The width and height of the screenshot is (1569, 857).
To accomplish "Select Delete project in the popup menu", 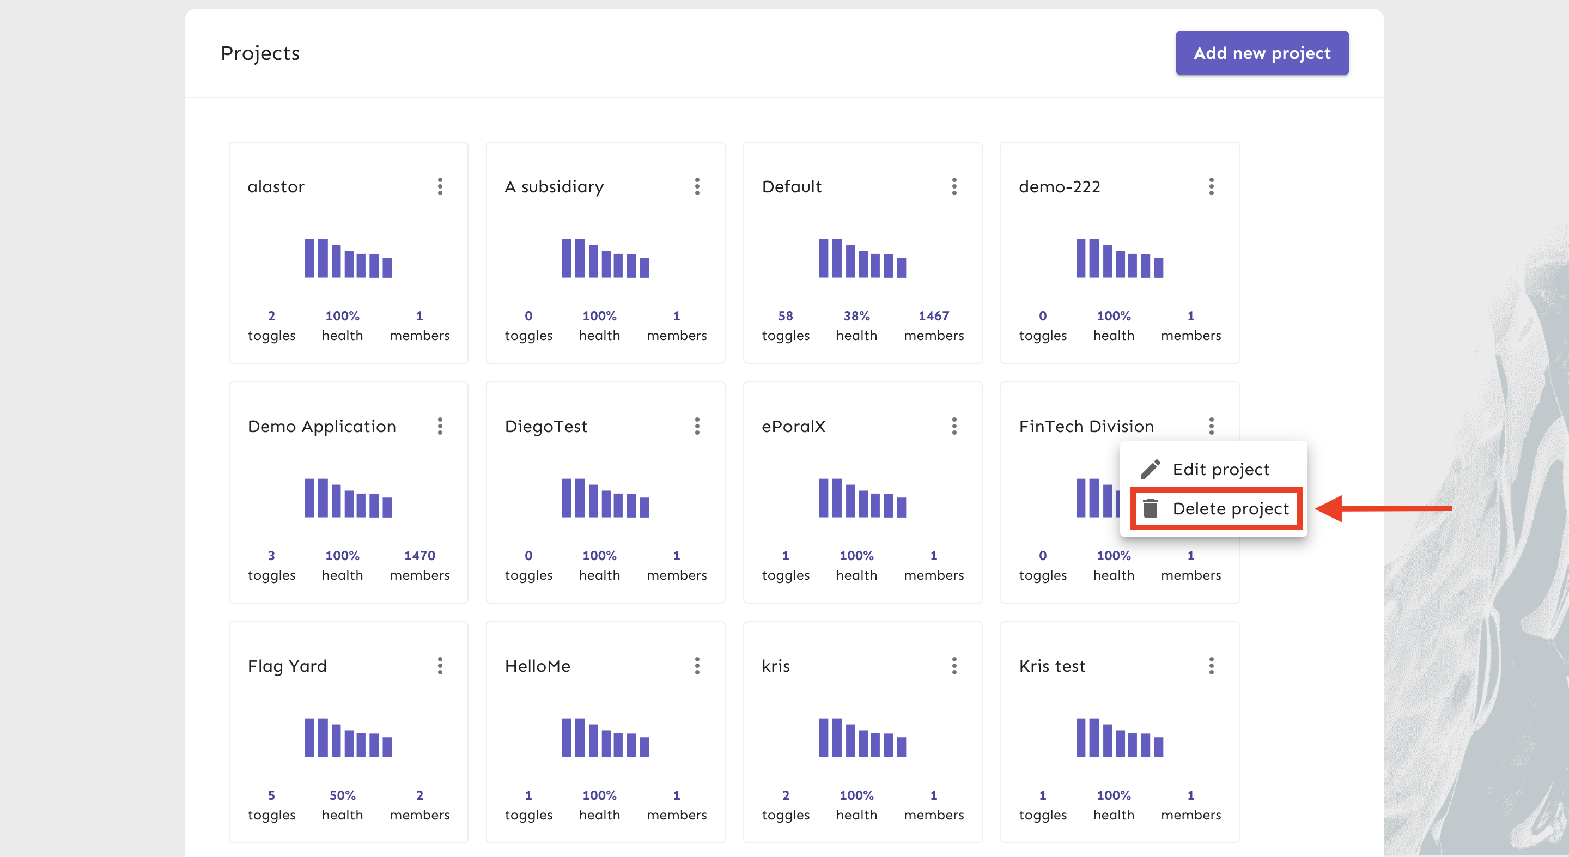I will click(x=1230, y=508).
